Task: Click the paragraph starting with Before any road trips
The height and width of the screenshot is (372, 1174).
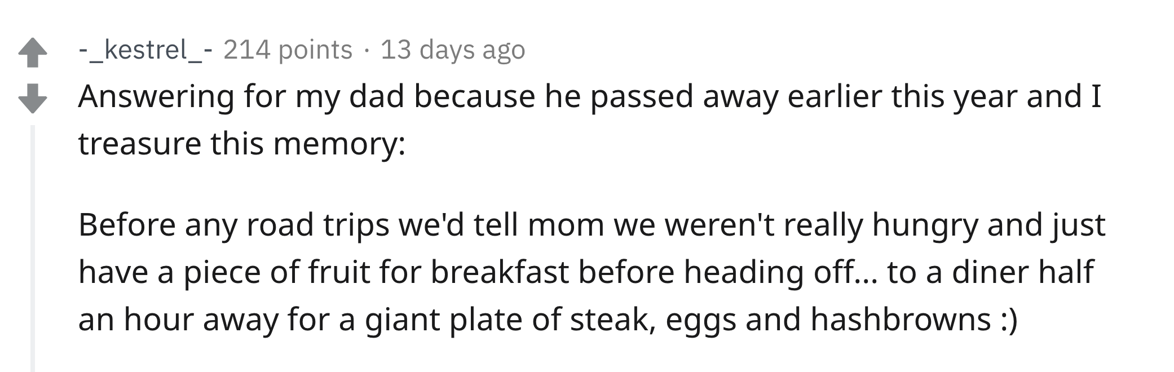Action: click(x=592, y=272)
